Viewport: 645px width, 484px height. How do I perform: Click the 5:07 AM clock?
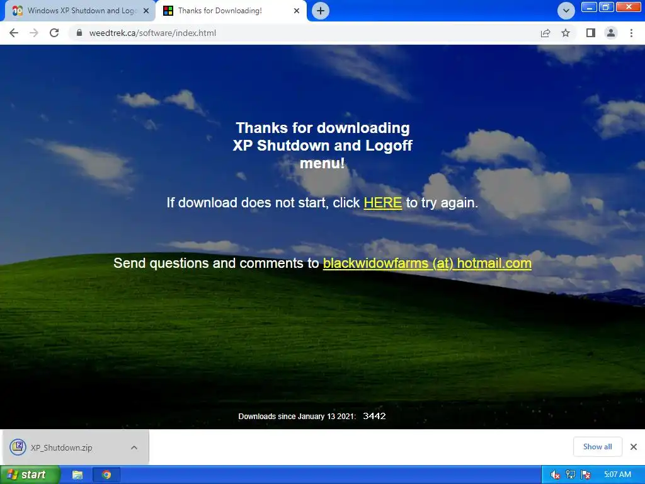[617, 475]
